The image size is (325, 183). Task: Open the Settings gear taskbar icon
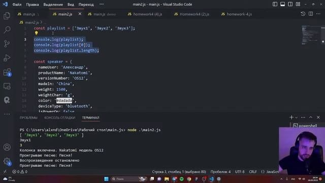pyautogui.click(x=219, y=179)
